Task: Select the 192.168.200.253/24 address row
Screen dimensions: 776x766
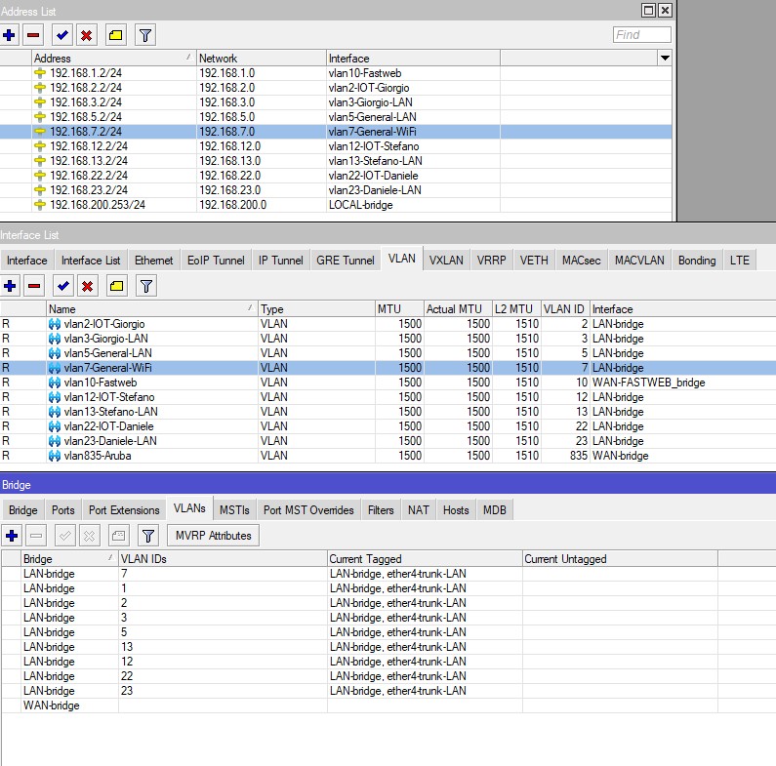Action: pos(97,205)
